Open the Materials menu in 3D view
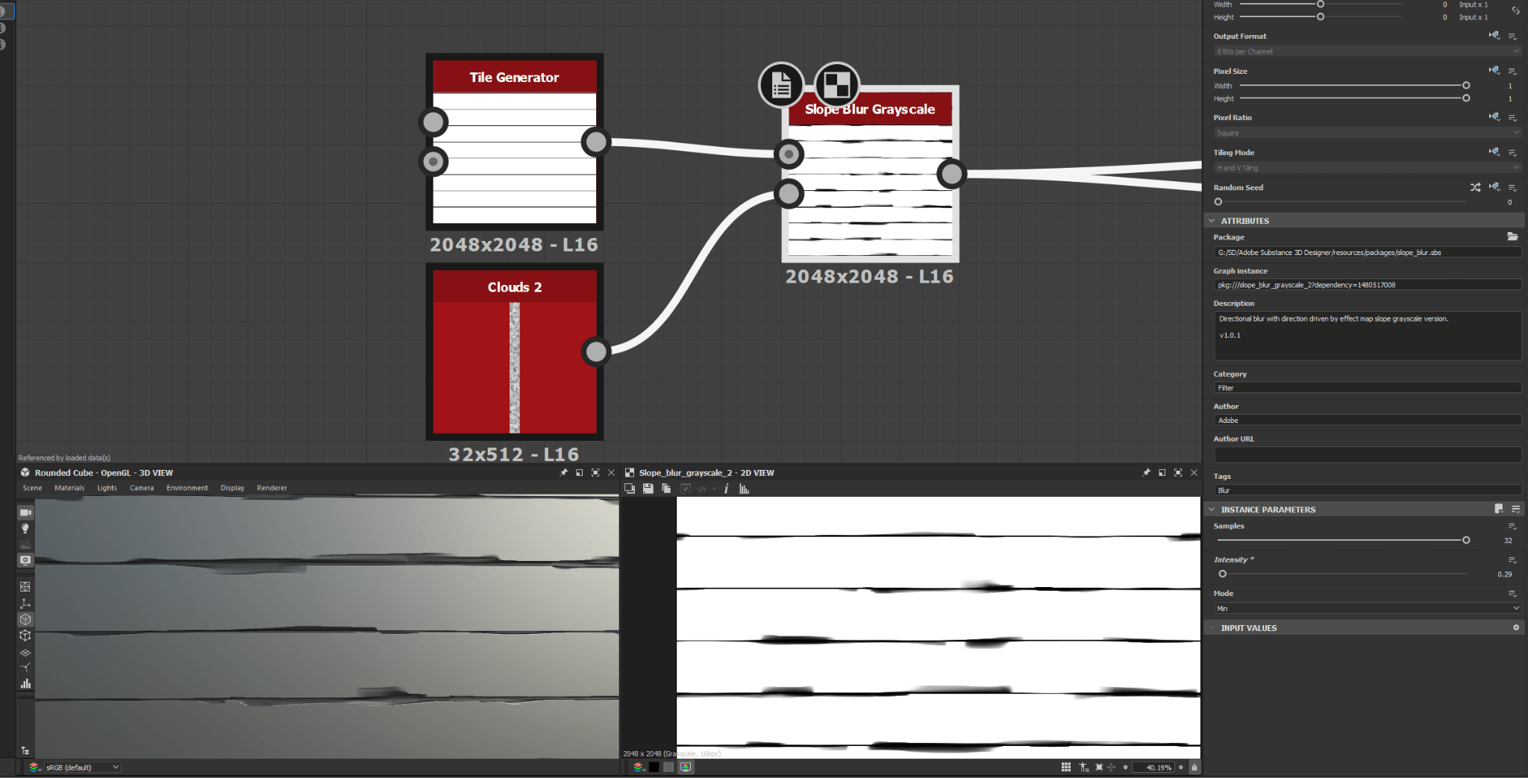This screenshot has width=1528, height=778. click(69, 488)
